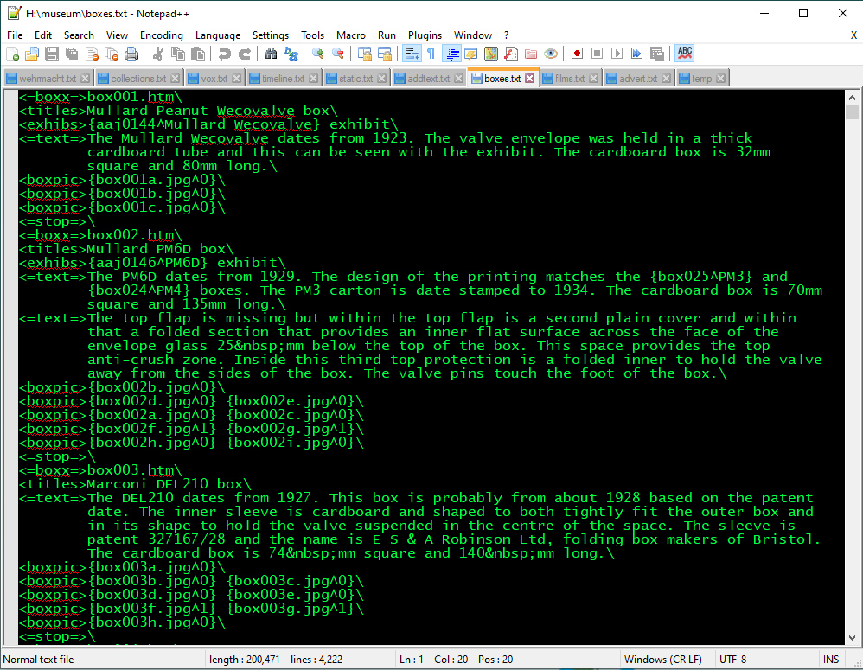Click the Close All documents icon
The image size is (863, 670).
click(112, 54)
